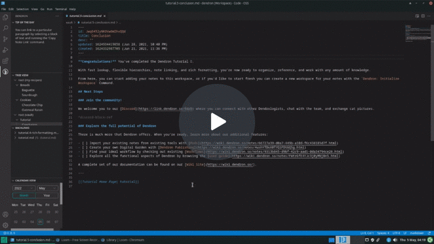Open the Run and Debug icon
Image resolution: width=434 pixels, height=244 pixels.
[5, 50]
